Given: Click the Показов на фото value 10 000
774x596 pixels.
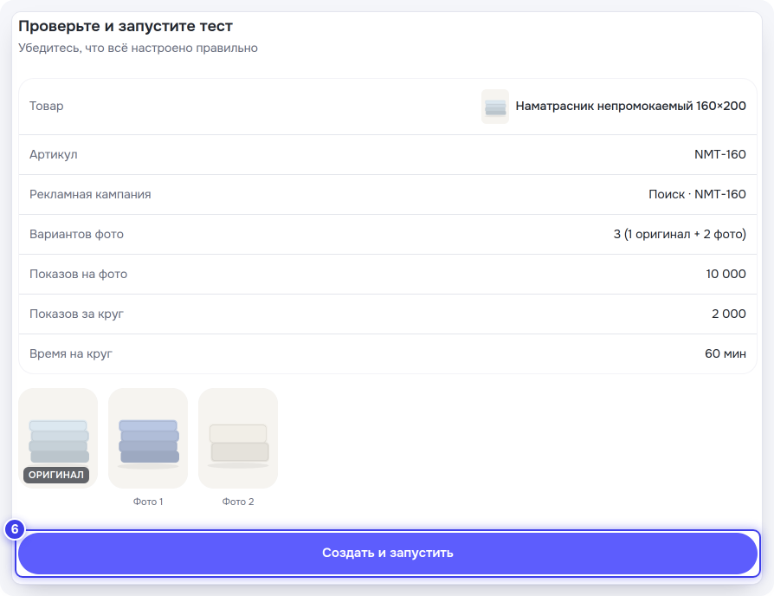Looking at the screenshot, I should click(726, 274).
